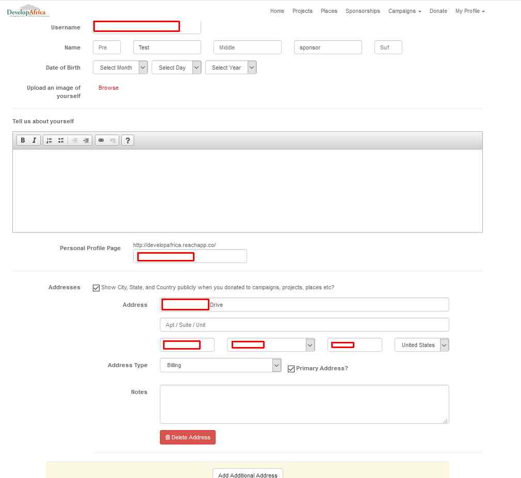
Task: Click into the Notes text area
Action: (x=304, y=404)
